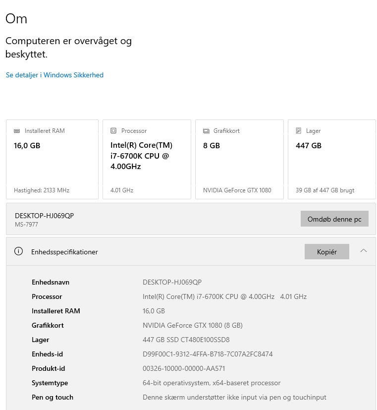
Task: Select the Processor i7-6700K card
Action: click(x=147, y=159)
